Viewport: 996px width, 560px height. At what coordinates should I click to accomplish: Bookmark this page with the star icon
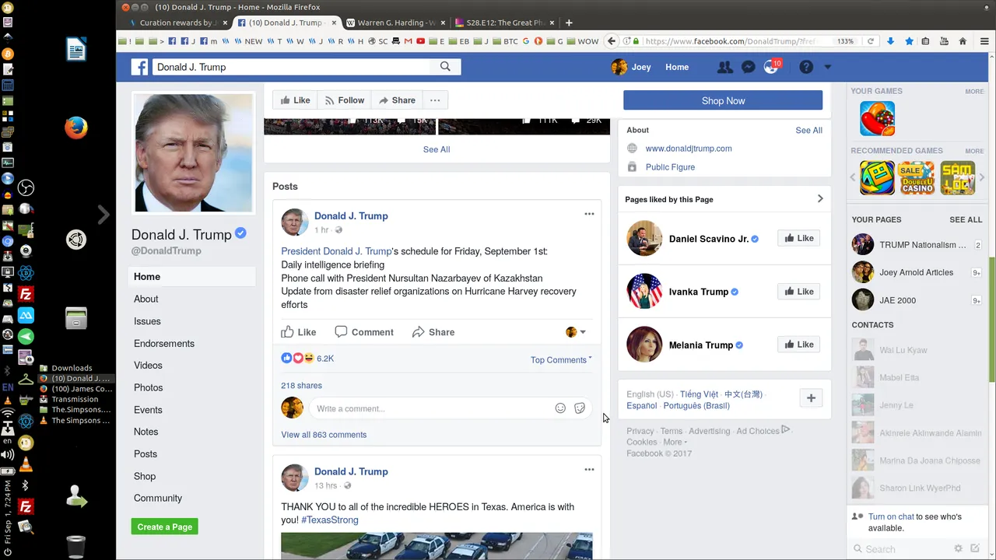[x=909, y=41]
